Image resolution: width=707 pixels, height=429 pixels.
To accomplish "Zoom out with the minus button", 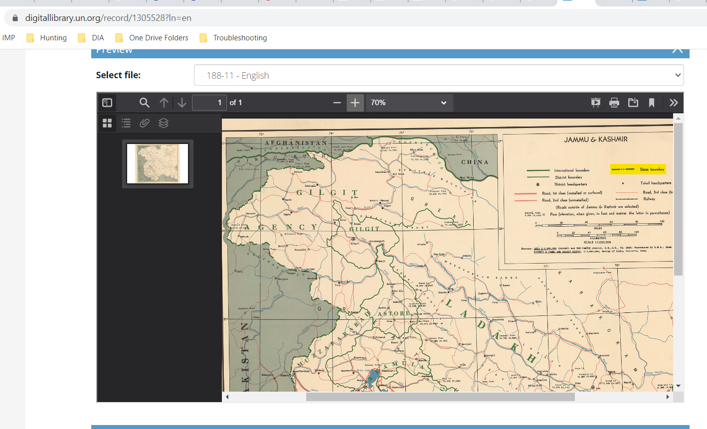I will click(337, 103).
